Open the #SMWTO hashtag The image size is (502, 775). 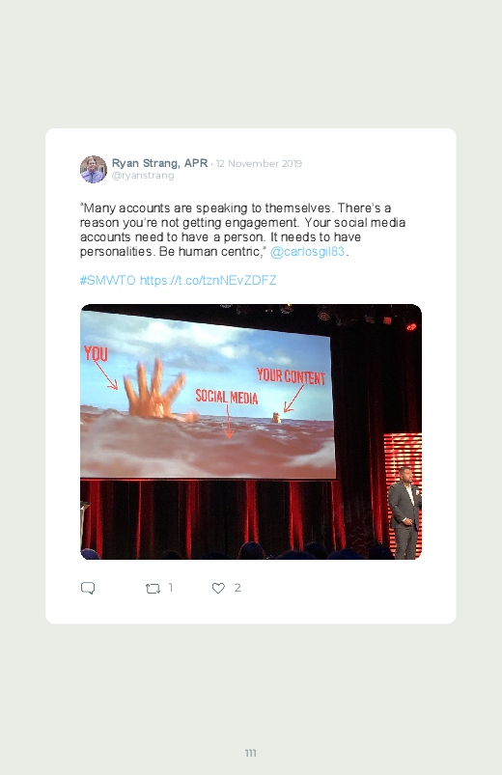(x=107, y=280)
